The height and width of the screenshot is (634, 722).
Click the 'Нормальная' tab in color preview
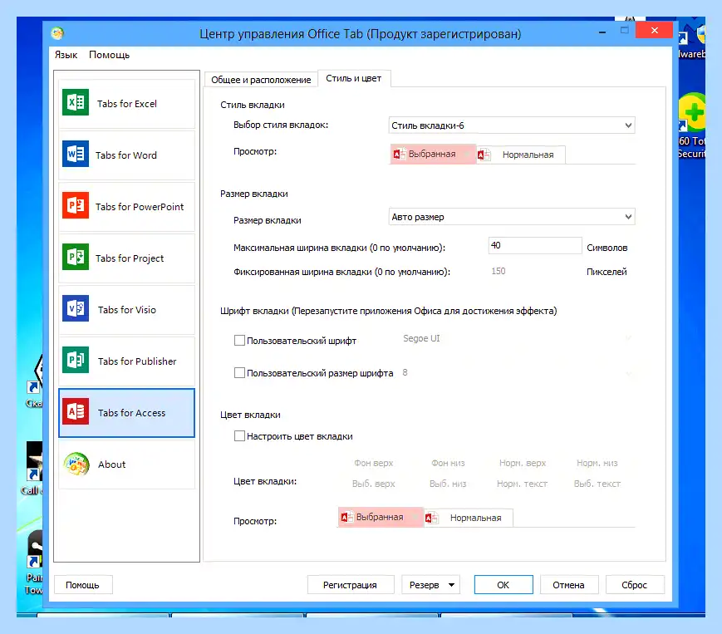[469, 518]
